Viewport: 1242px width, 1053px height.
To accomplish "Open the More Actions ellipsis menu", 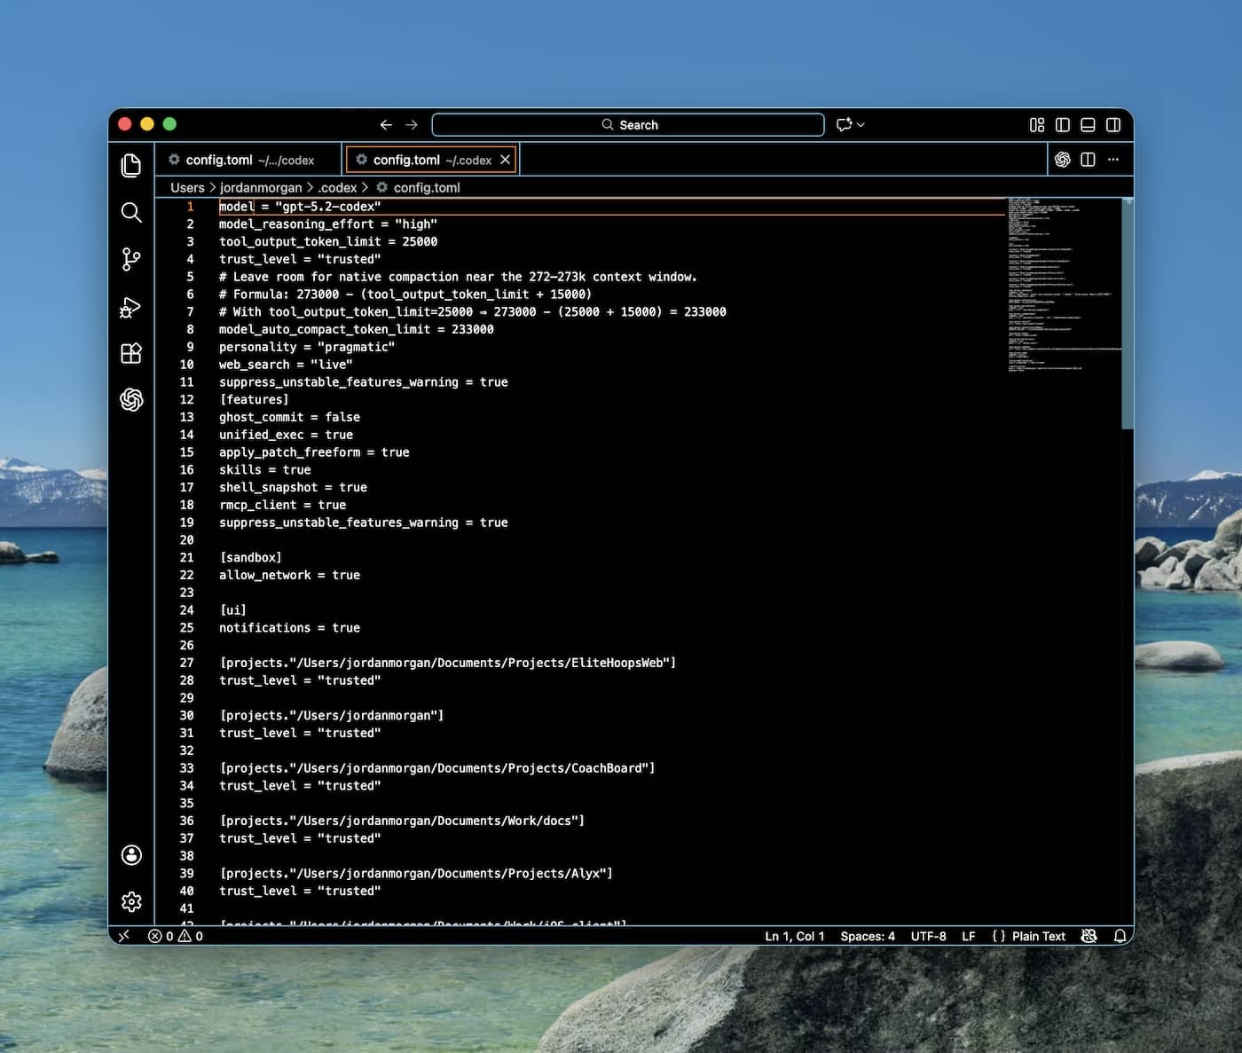I will pos(1113,160).
